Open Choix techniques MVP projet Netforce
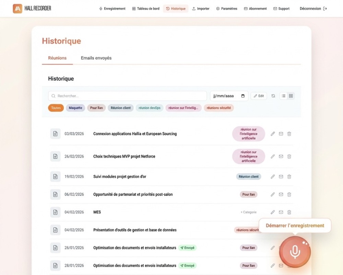This screenshot has height=275, width=343. coord(124,156)
